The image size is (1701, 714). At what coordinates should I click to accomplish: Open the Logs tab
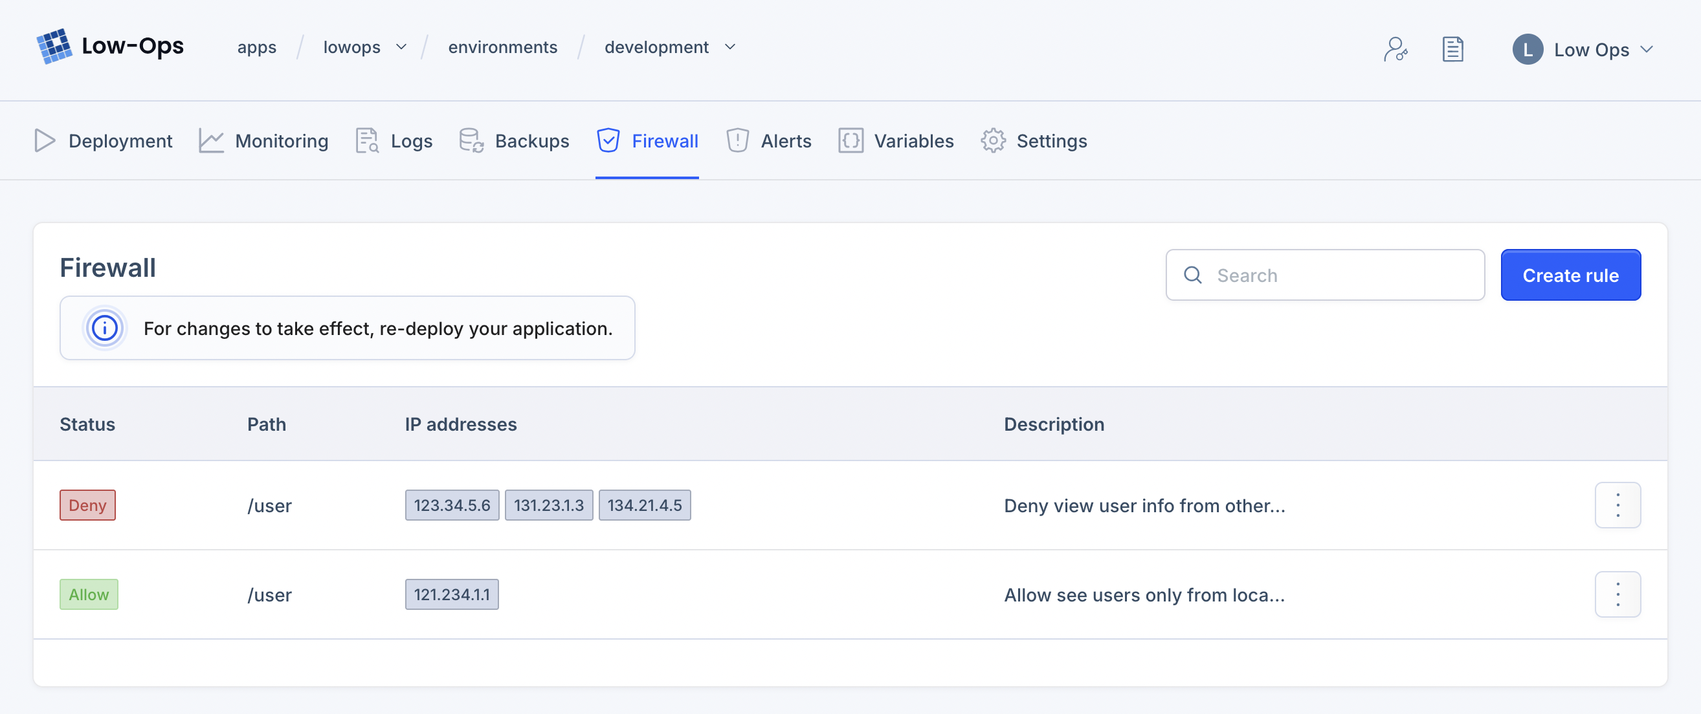pos(394,140)
